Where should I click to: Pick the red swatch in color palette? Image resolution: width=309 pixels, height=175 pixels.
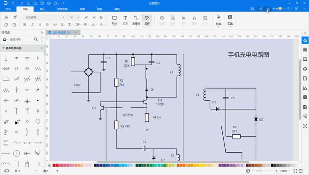[x=55, y=165]
